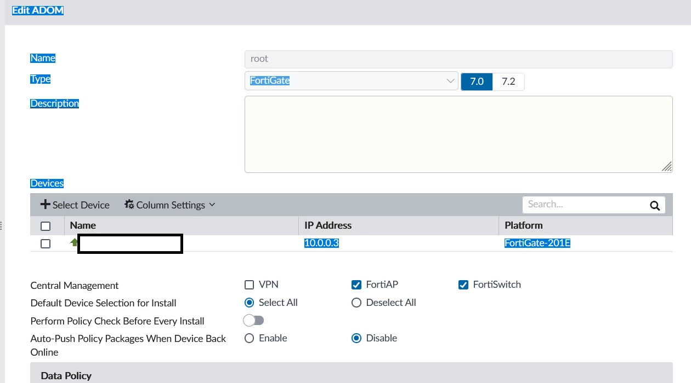The width and height of the screenshot is (691, 383).
Task: Select Disable for Auto-Push Policy Packages
Action: (x=356, y=338)
